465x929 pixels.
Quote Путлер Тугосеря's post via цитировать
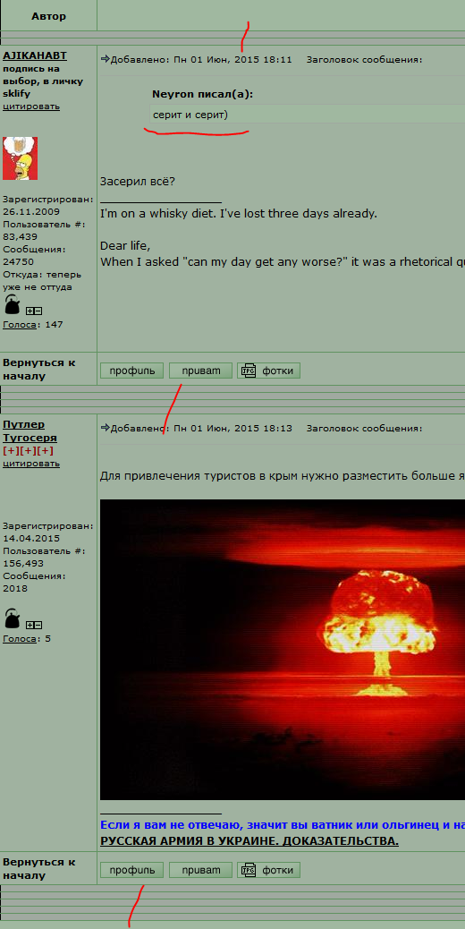tap(31, 464)
